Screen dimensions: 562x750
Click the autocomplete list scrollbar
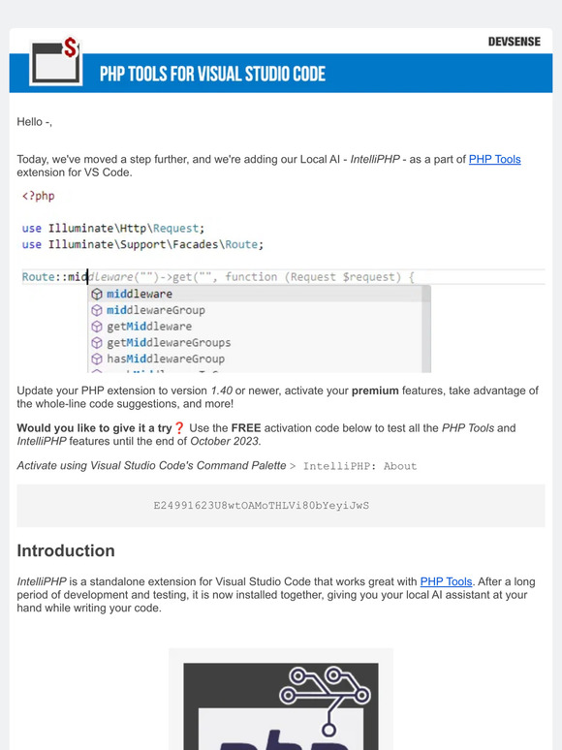[x=426, y=329]
